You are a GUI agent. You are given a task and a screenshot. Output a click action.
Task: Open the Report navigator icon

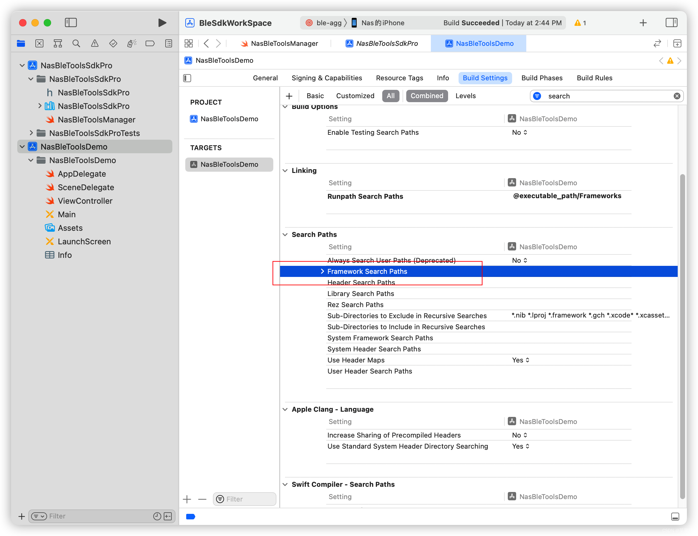click(169, 43)
